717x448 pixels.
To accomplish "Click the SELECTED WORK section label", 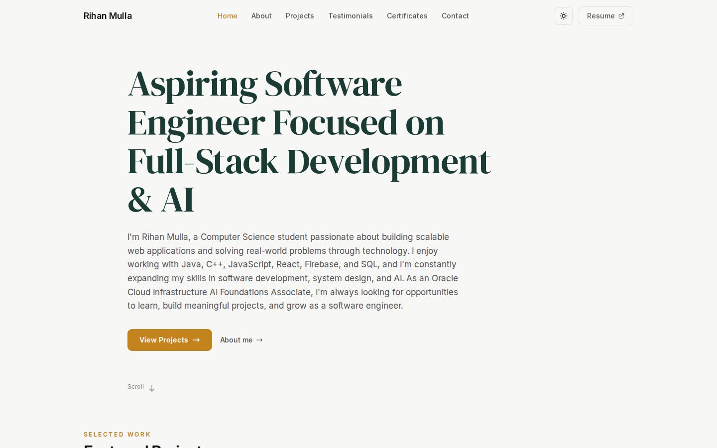I will click(117, 435).
